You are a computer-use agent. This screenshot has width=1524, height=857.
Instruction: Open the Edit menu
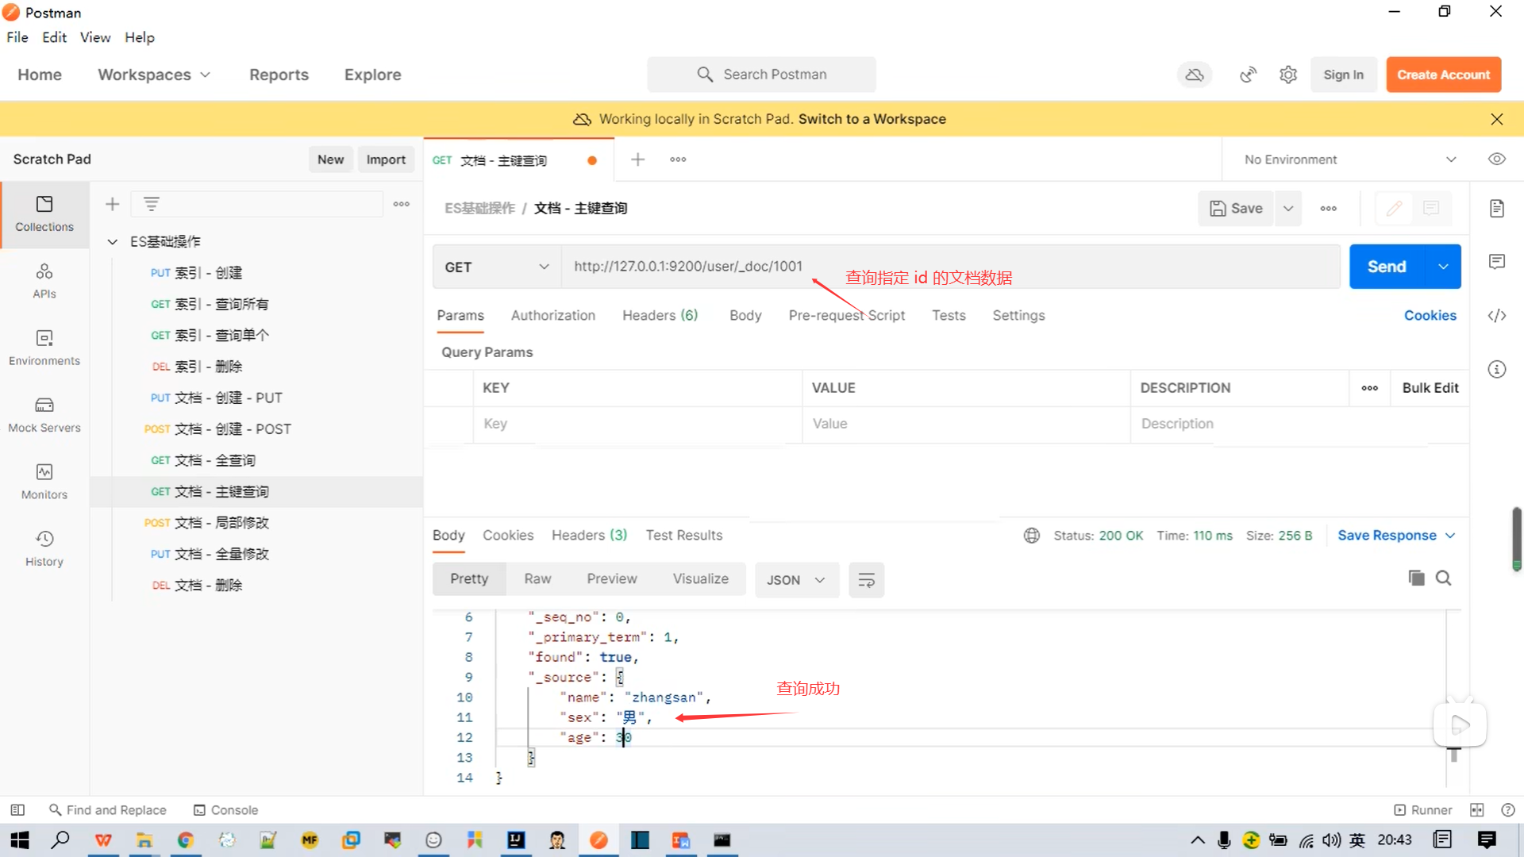tap(54, 37)
